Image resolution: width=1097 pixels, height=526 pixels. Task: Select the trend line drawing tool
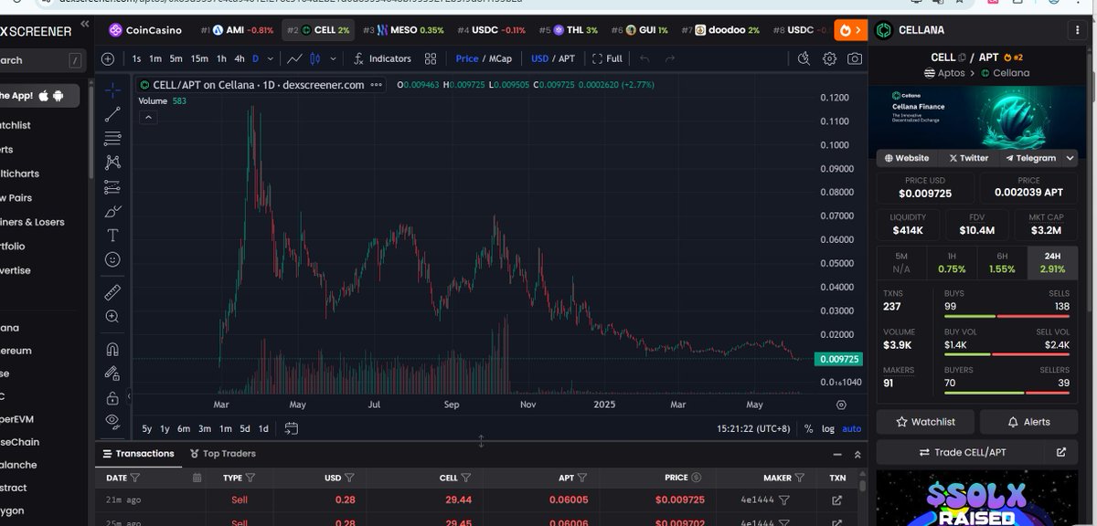tap(112, 114)
